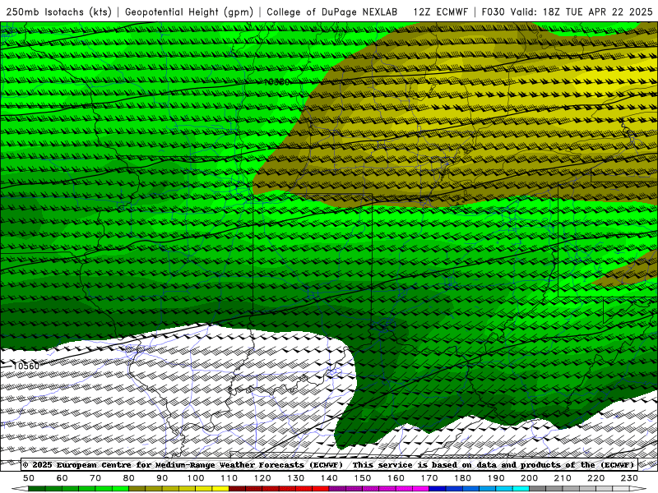658x493 pixels.
Task: Click the legend value 220
Action: click(595, 478)
